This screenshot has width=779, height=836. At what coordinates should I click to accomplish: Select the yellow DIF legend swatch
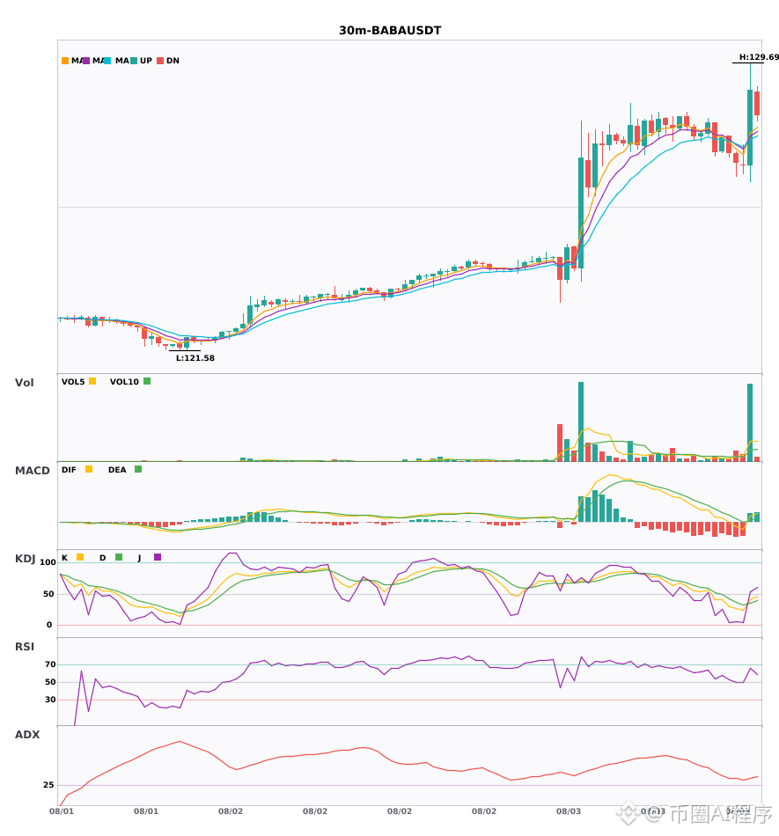[x=89, y=469]
